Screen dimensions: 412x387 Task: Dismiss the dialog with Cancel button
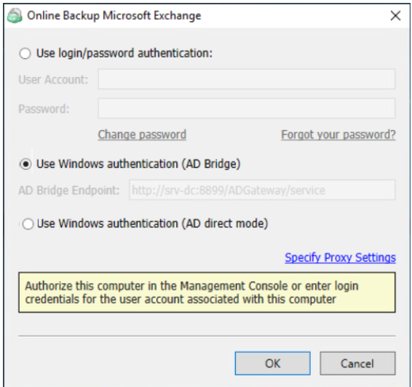tap(357, 364)
